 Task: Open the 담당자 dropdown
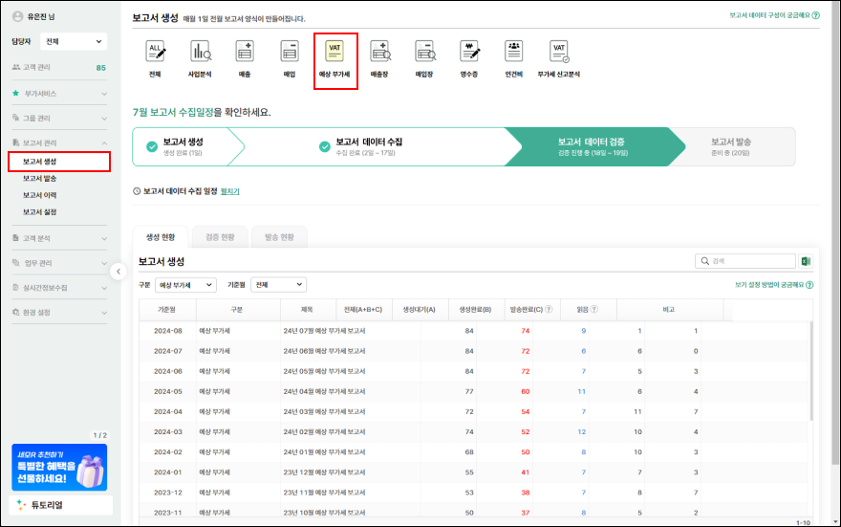click(x=74, y=42)
